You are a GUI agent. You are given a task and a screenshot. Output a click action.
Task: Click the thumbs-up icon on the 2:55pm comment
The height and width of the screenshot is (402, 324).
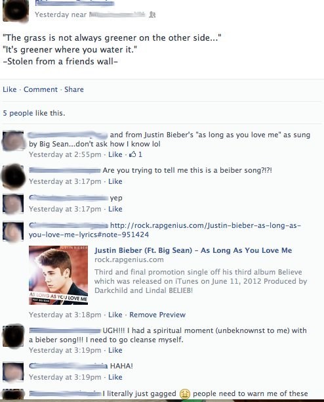point(132,154)
